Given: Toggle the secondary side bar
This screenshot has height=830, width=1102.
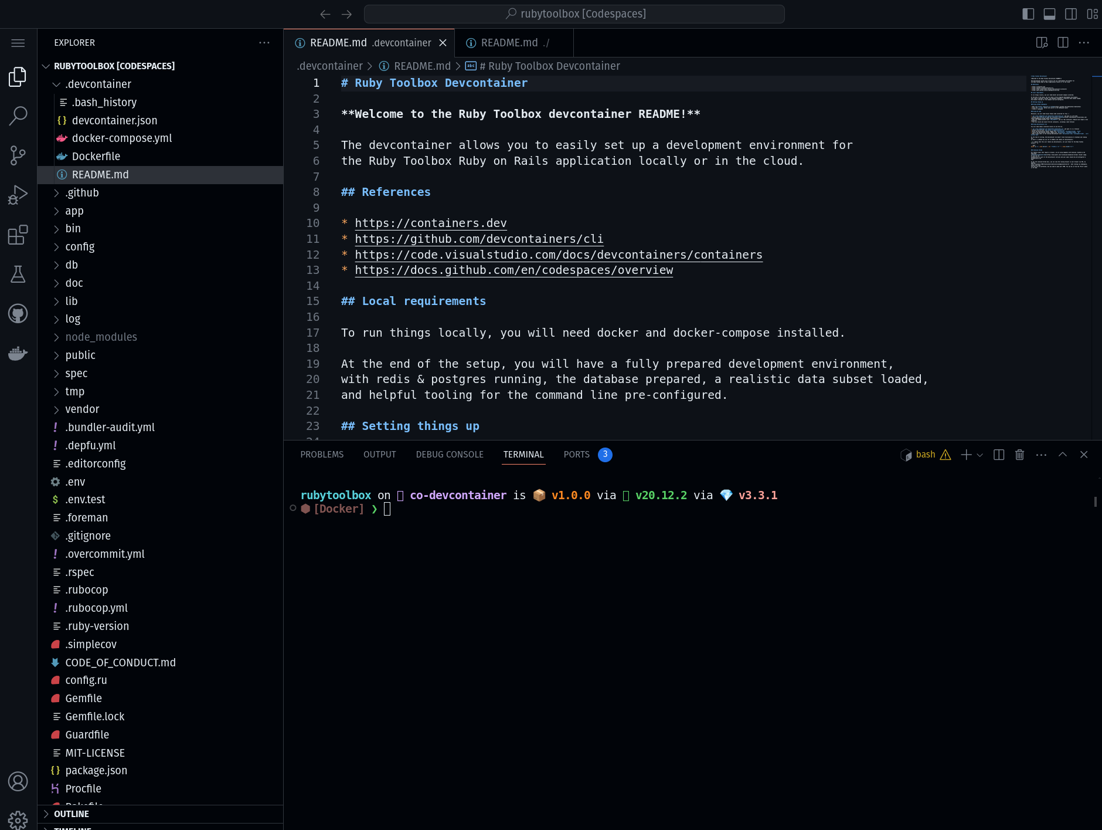Looking at the screenshot, I should [1071, 14].
